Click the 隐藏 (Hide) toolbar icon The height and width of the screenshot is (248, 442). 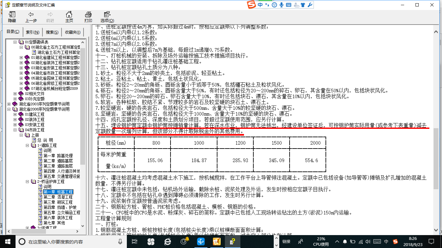coord(12,17)
